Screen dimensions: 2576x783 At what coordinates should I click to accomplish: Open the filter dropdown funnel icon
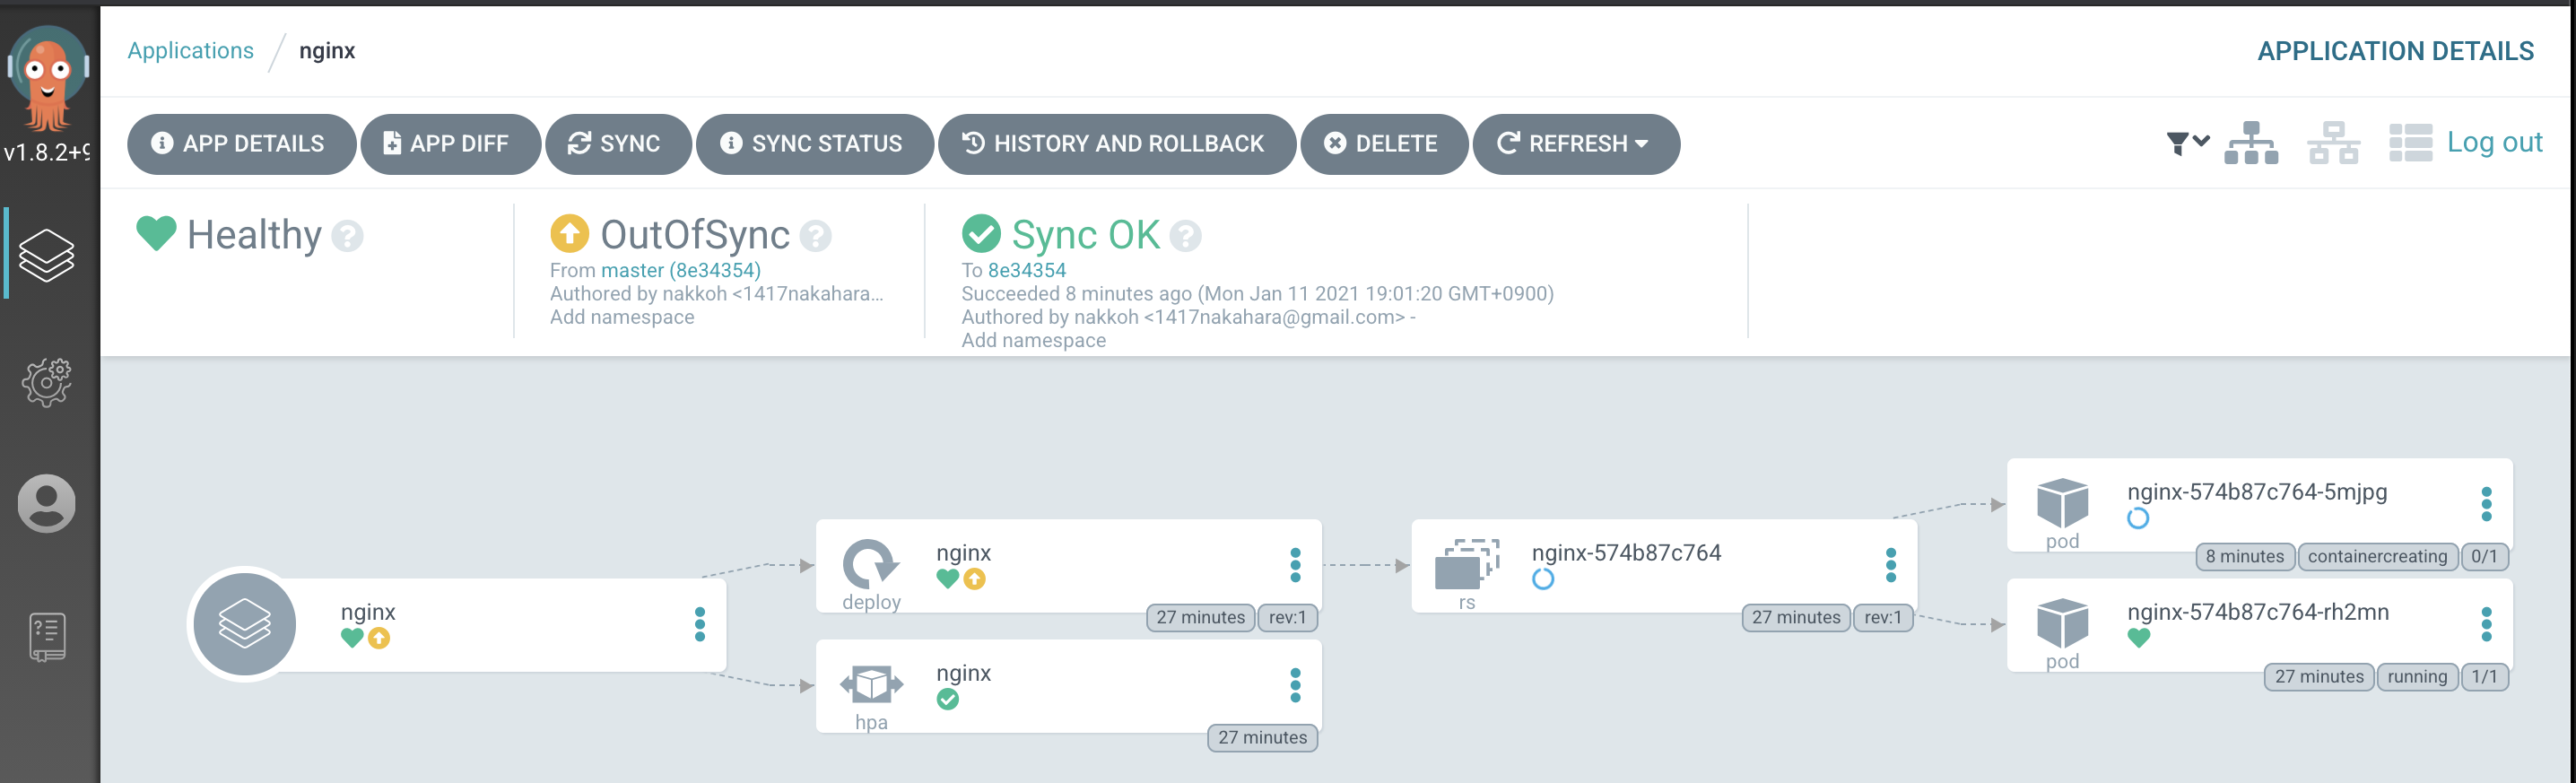point(2187,143)
